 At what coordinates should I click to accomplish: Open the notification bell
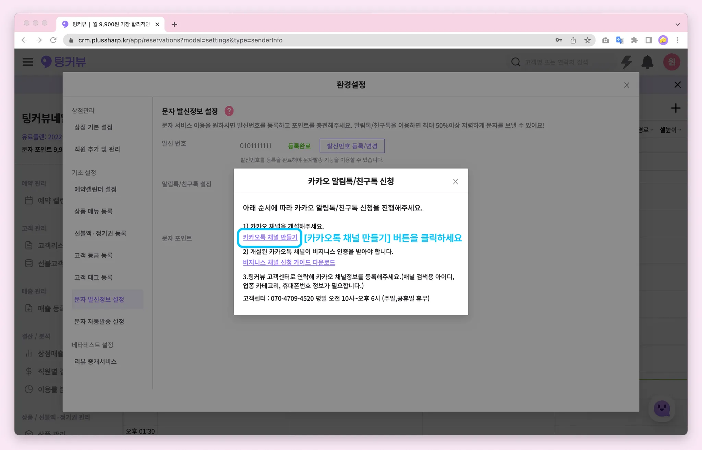647,62
